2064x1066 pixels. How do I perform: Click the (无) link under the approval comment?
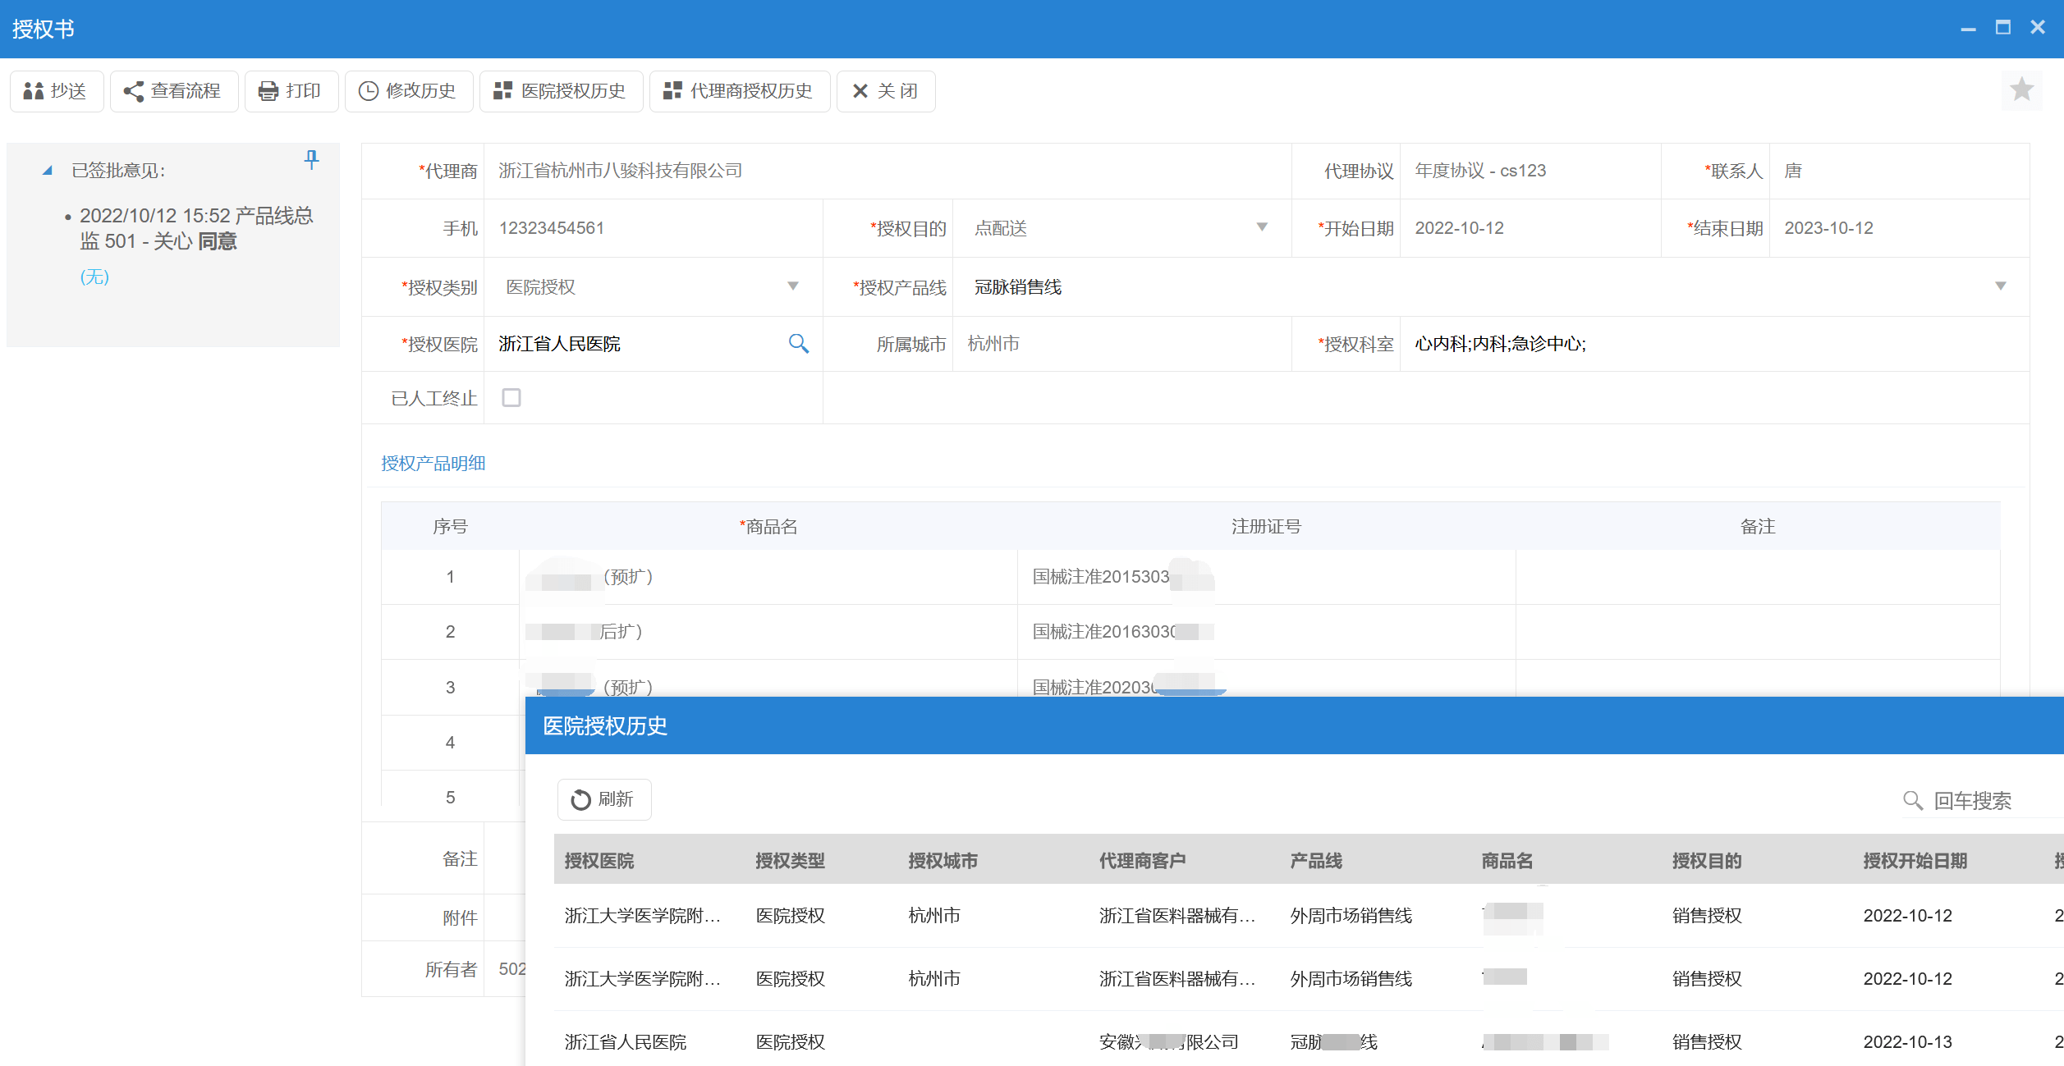pos(95,277)
